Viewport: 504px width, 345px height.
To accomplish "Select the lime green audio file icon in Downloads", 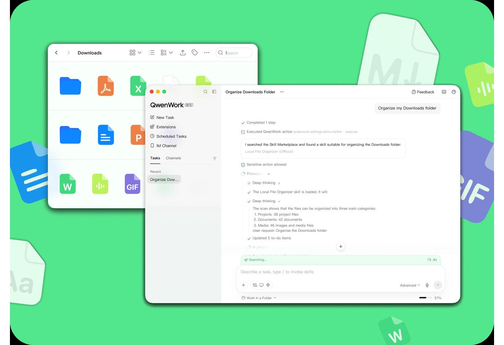I will pyautogui.click(x=100, y=184).
